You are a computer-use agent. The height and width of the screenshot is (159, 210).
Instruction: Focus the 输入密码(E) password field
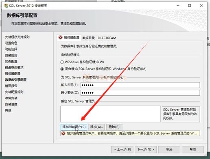[x=140, y=85]
